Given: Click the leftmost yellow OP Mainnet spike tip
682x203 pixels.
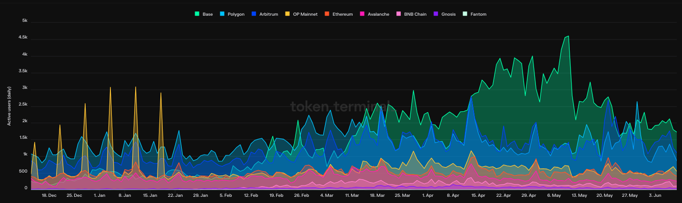Looking at the screenshot, I should click(35, 142).
